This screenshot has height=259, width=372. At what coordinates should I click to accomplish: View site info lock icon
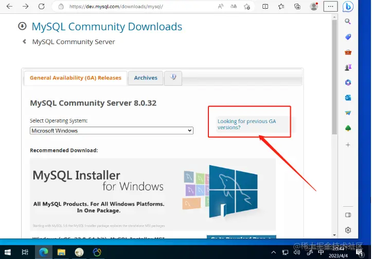61,6
